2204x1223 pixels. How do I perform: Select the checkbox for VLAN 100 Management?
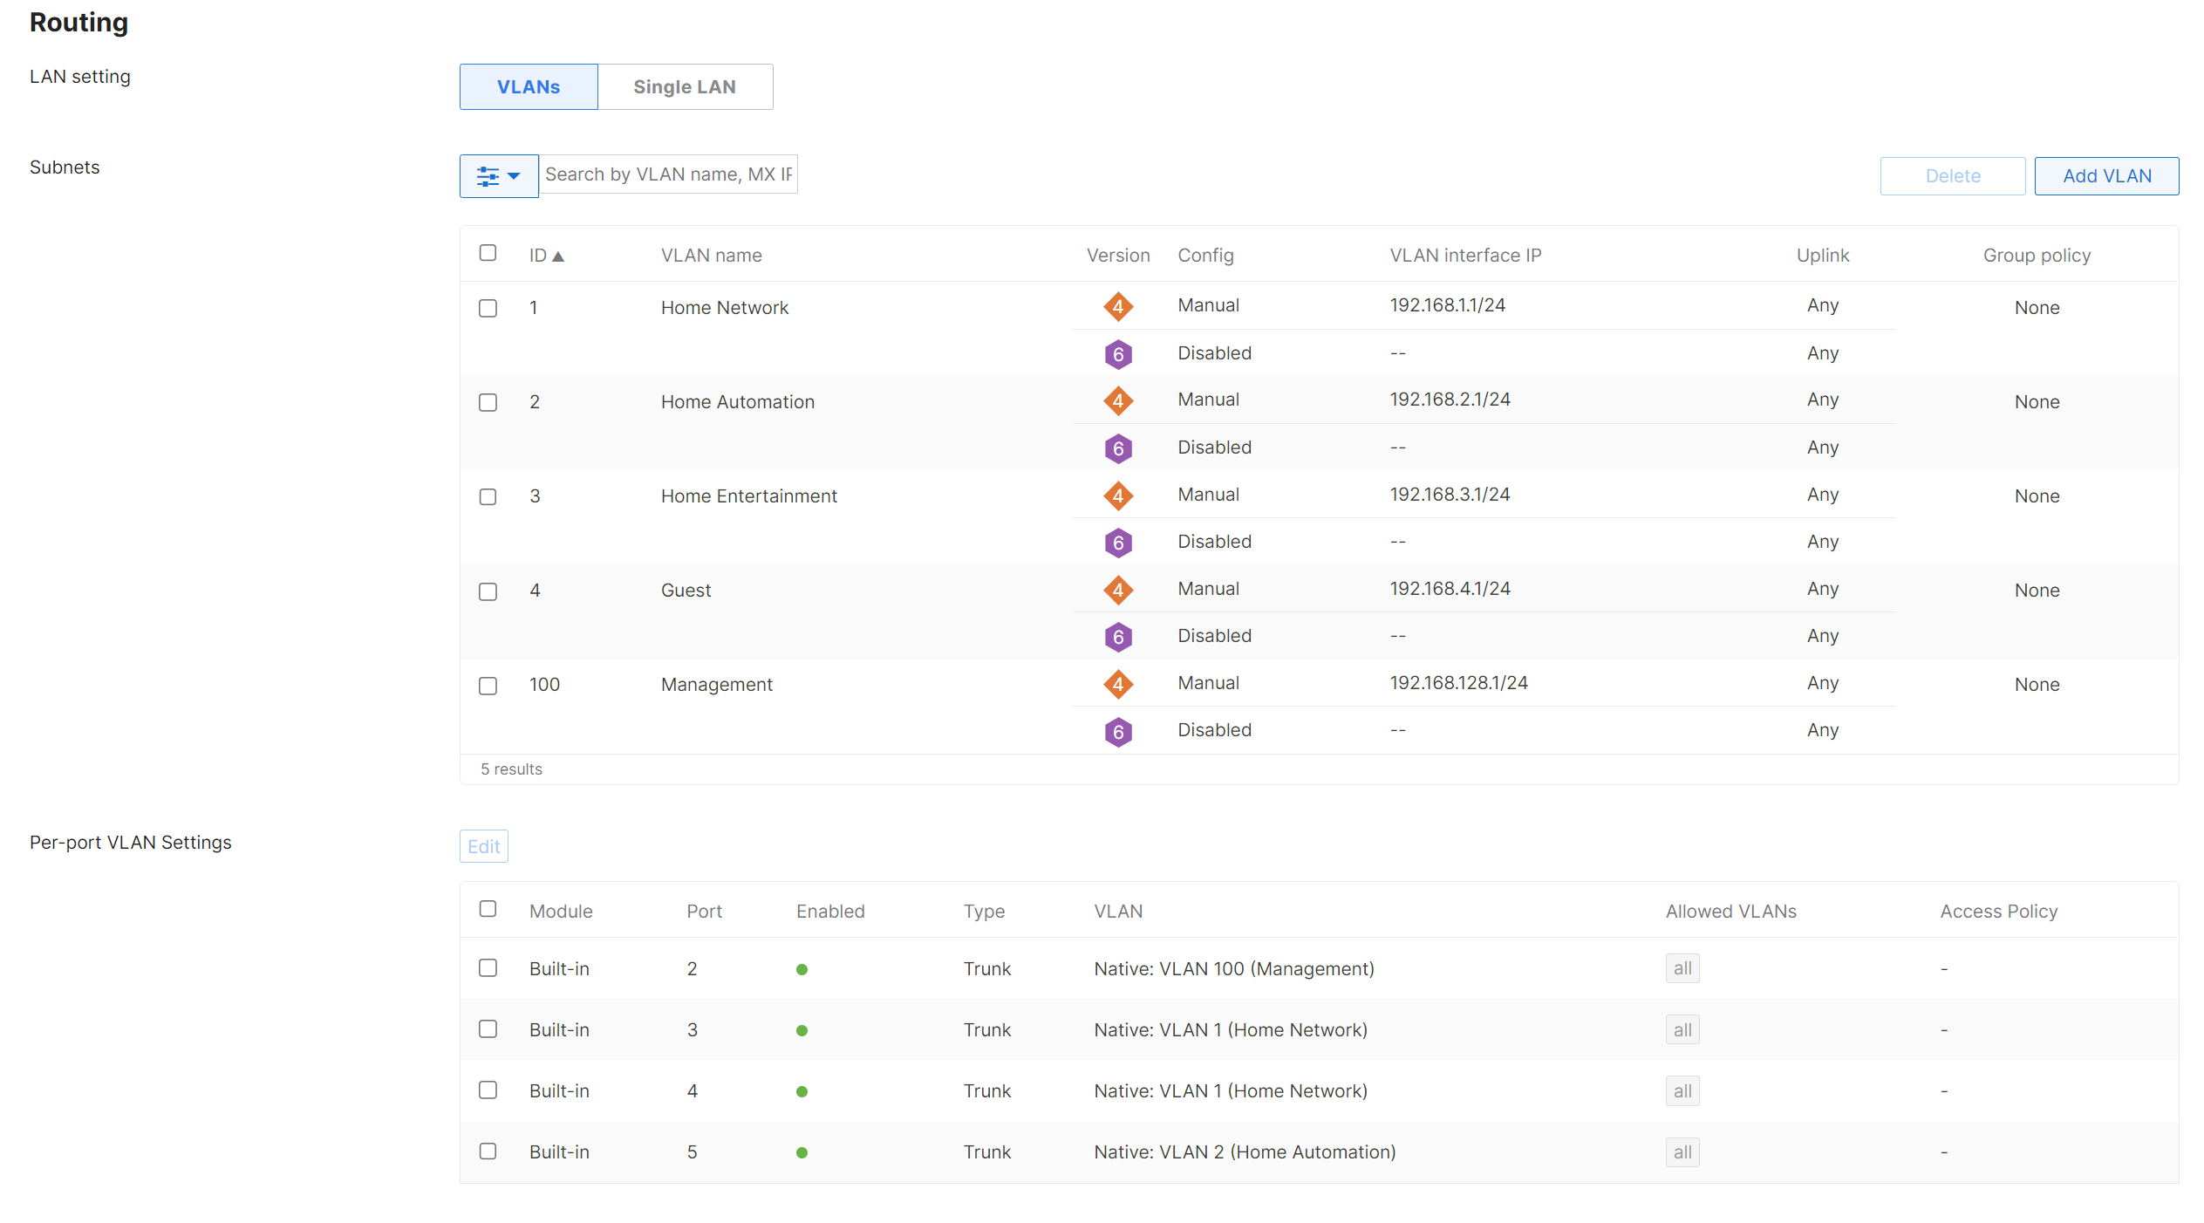488,686
